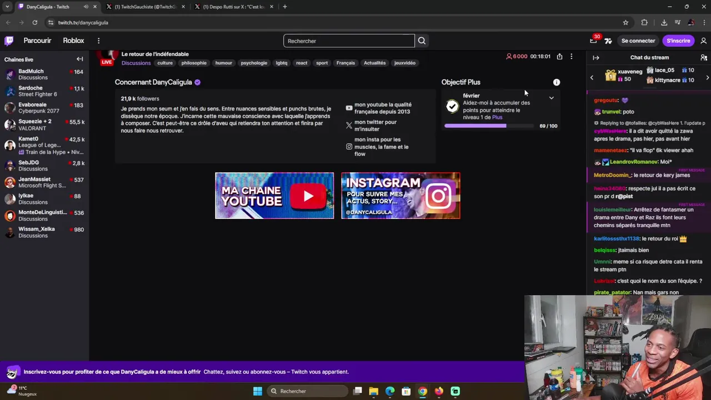This screenshot has width=711, height=400.
Task: Open MA CHAINE YOUTUBE banner
Action: (x=274, y=196)
